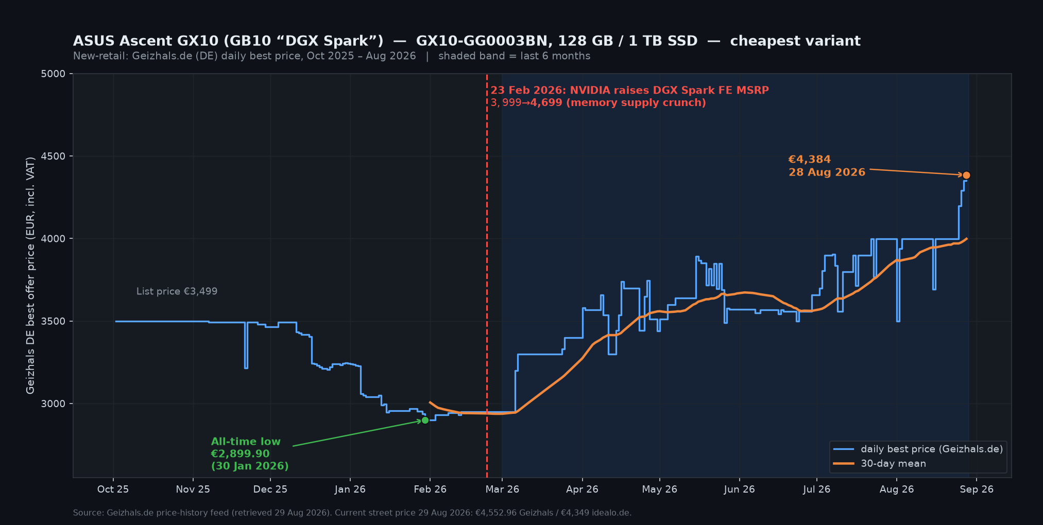
Task: Select the 3000 y-axis tick label
Action: 53,404
